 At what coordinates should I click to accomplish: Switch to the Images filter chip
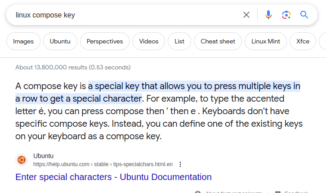[x=23, y=41]
